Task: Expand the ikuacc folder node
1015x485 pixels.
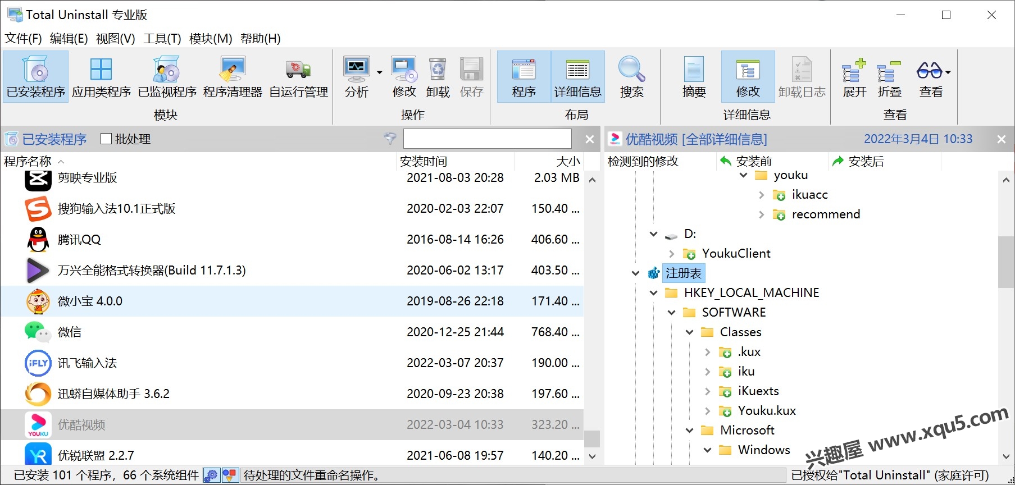Action: pos(761,195)
